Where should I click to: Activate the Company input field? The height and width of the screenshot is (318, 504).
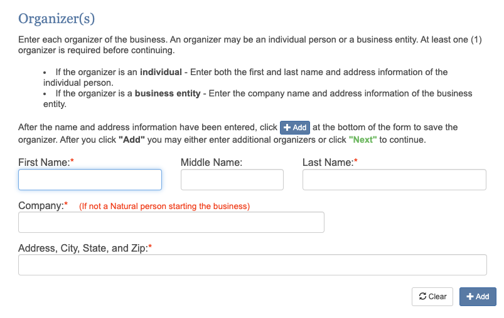point(171,222)
